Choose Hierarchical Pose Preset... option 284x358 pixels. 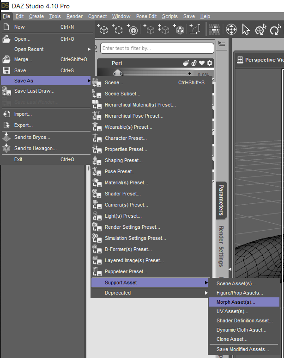(151, 116)
